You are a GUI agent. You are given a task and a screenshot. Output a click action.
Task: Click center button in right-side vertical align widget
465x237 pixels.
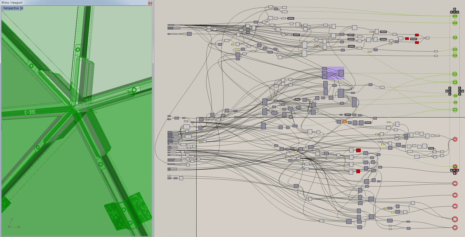(459, 91)
